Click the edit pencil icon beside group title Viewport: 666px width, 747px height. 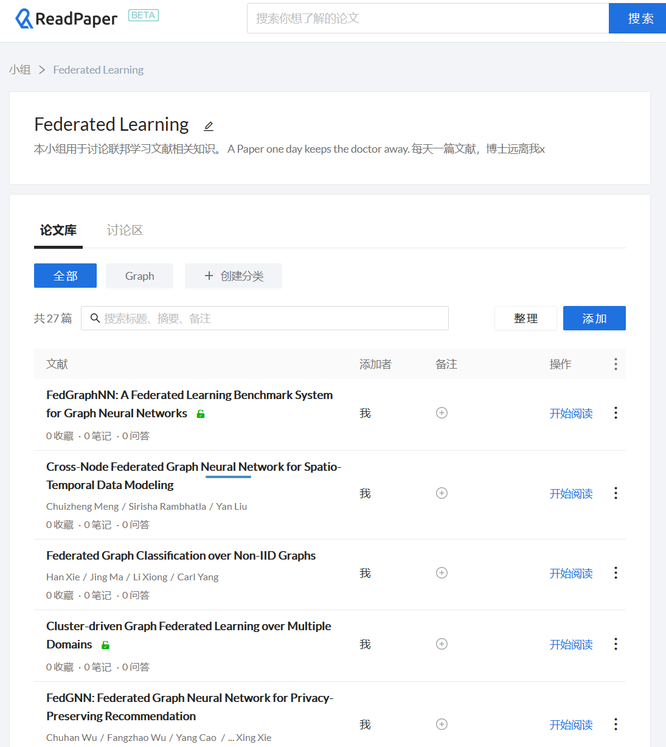(209, 126)
